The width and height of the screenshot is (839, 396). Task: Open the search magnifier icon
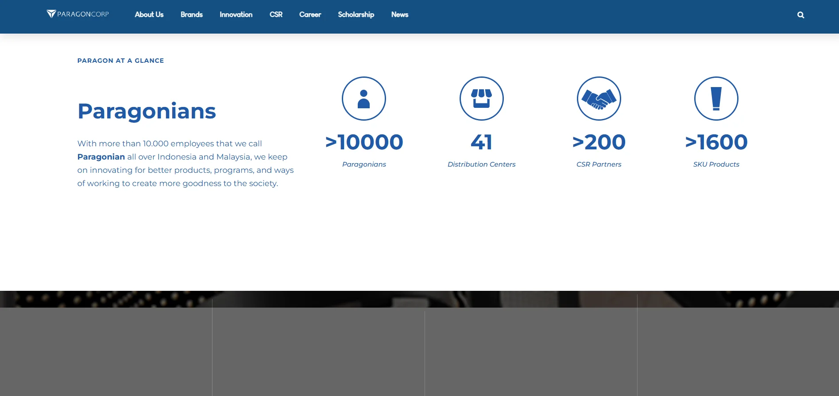[800, 15]
